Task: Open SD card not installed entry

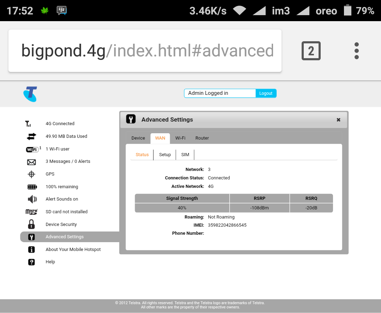Action: pos(67,212)
